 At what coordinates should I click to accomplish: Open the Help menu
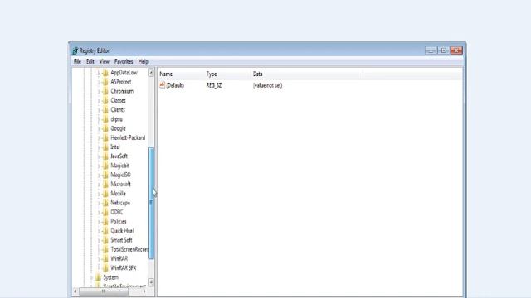144,61
